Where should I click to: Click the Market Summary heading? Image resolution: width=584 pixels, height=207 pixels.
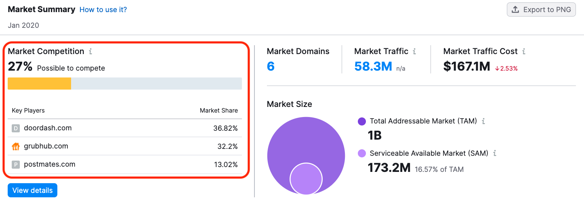pyautogui.click(x=42, y=9)
